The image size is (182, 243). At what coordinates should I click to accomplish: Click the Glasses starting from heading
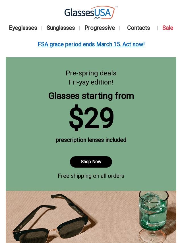[x=91, y=96]
